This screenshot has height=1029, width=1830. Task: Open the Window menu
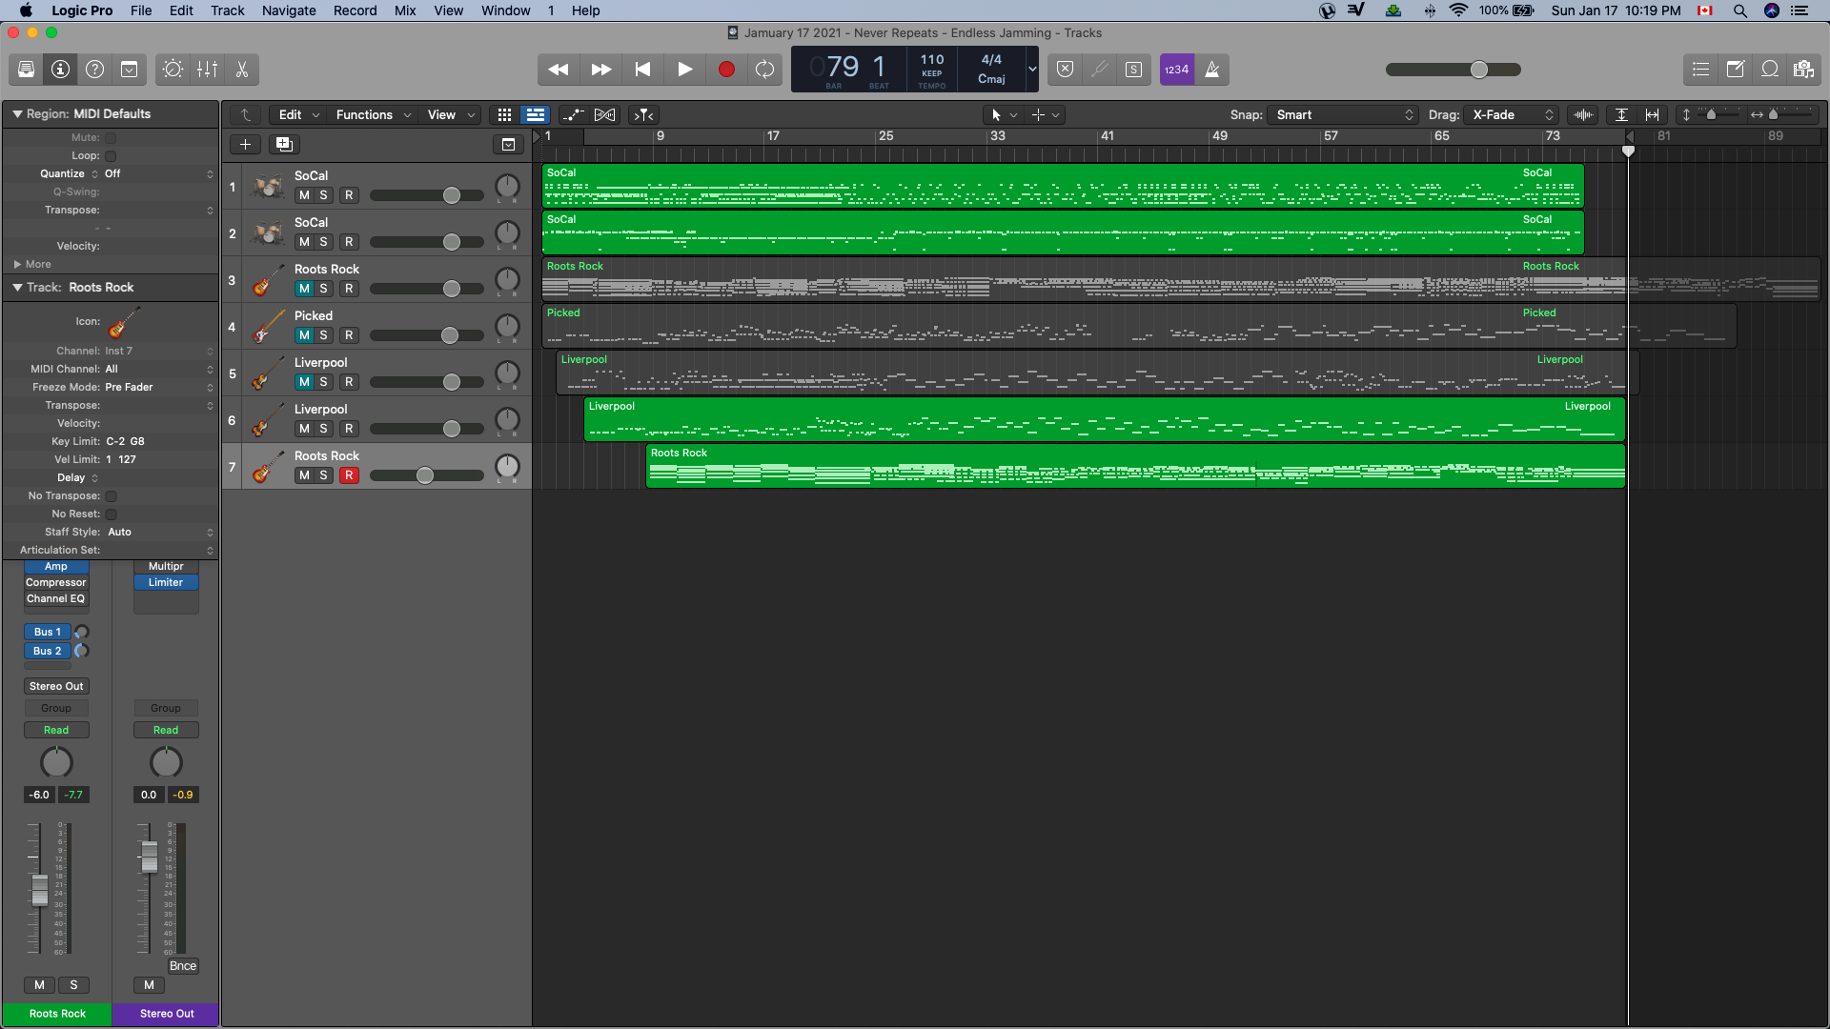tap(506, 10)
